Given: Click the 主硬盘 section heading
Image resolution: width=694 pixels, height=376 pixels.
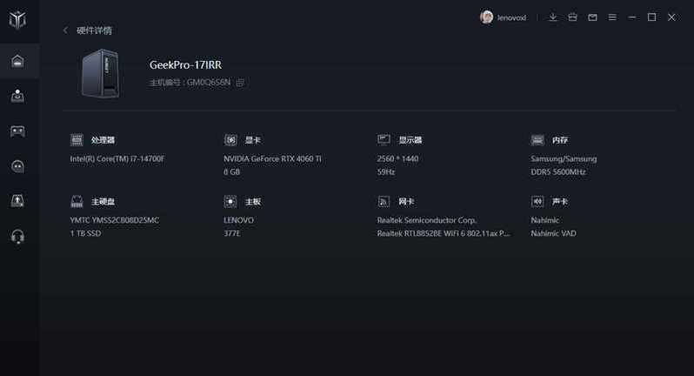Looking at the screenshot, I should click(103, 202).
